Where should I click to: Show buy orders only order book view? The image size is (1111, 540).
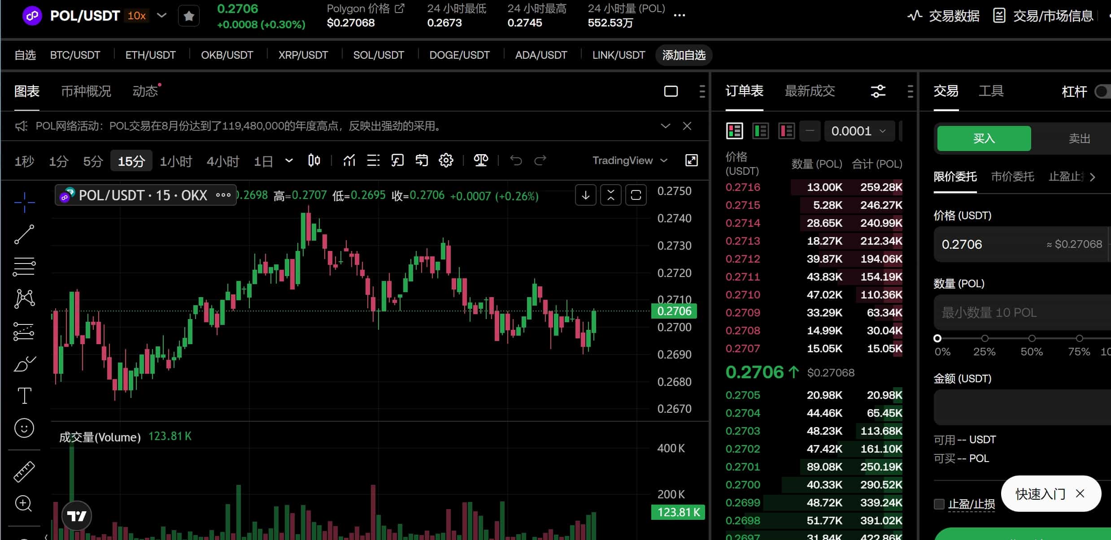[x=760, y=131]
